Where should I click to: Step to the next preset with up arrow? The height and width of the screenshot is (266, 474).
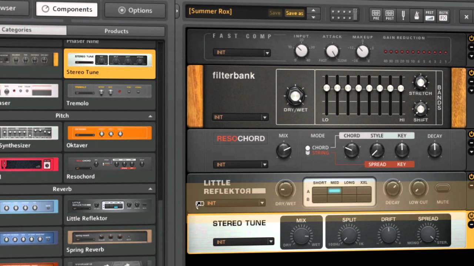click(x=313, y=10)
